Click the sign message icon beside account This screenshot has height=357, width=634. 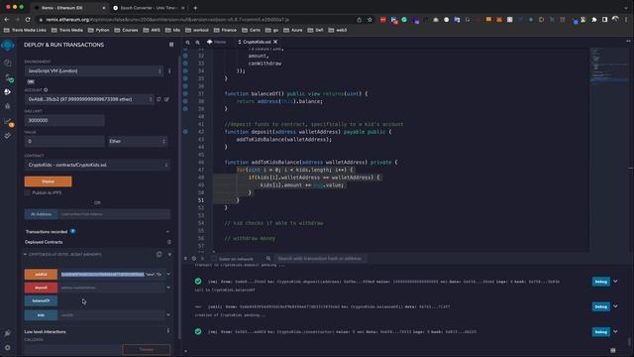[x=166, y=99]
